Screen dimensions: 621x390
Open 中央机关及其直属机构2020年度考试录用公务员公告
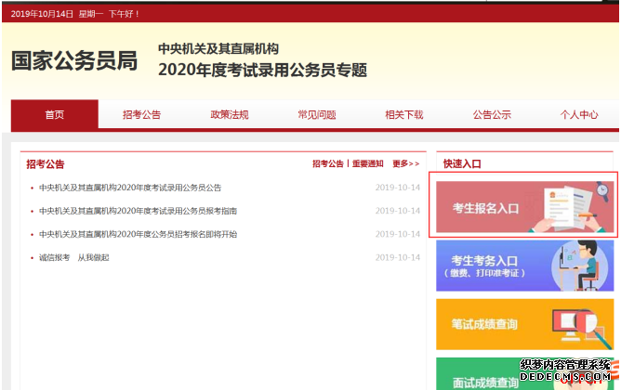(130, 188)
